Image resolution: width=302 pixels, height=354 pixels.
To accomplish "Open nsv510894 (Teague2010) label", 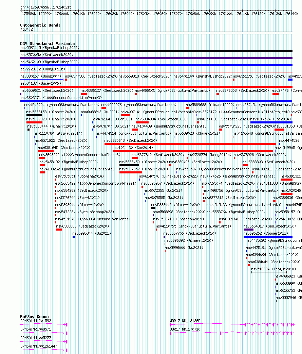I will tap(273, 269).
